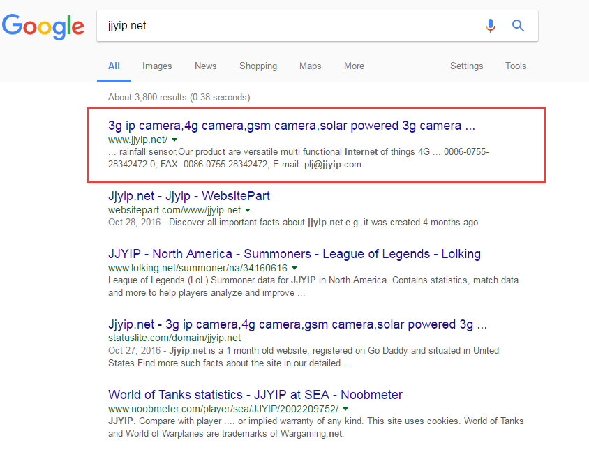Screen dimensions: 589x452
Task: Click the www.lolking.net/summoner/na/34160616 URL text
Action: 197,268
